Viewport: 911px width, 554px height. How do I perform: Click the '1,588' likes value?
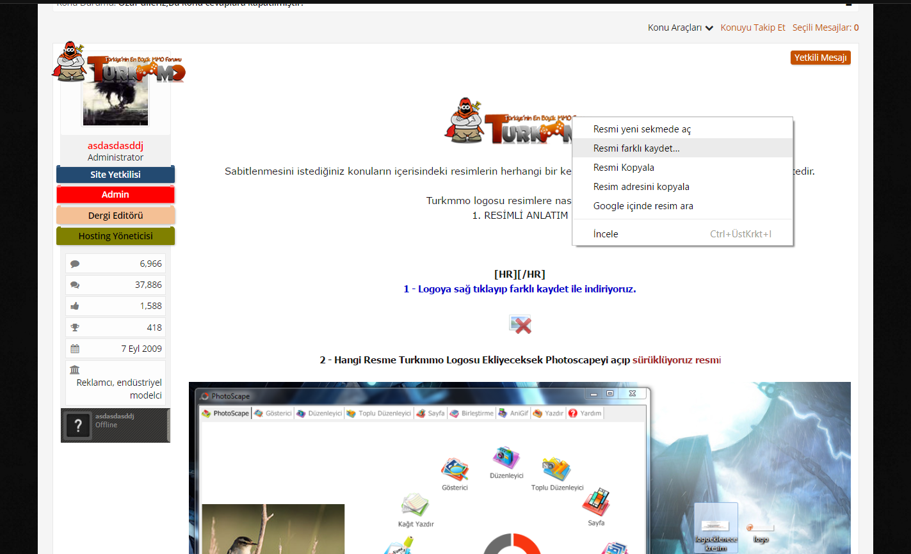click(x=151, y=306)
